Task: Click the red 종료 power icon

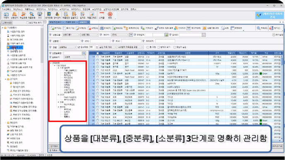Action: [110, 15]
